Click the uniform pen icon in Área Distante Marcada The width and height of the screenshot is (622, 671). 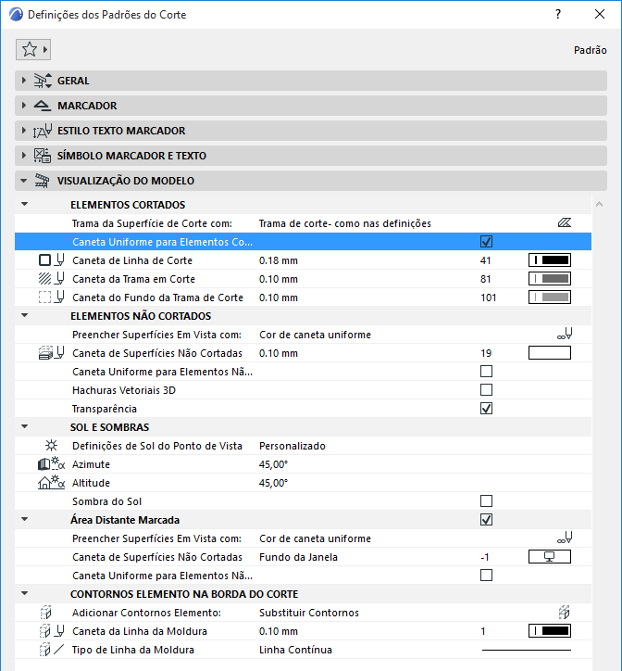[x=565, y=538]
